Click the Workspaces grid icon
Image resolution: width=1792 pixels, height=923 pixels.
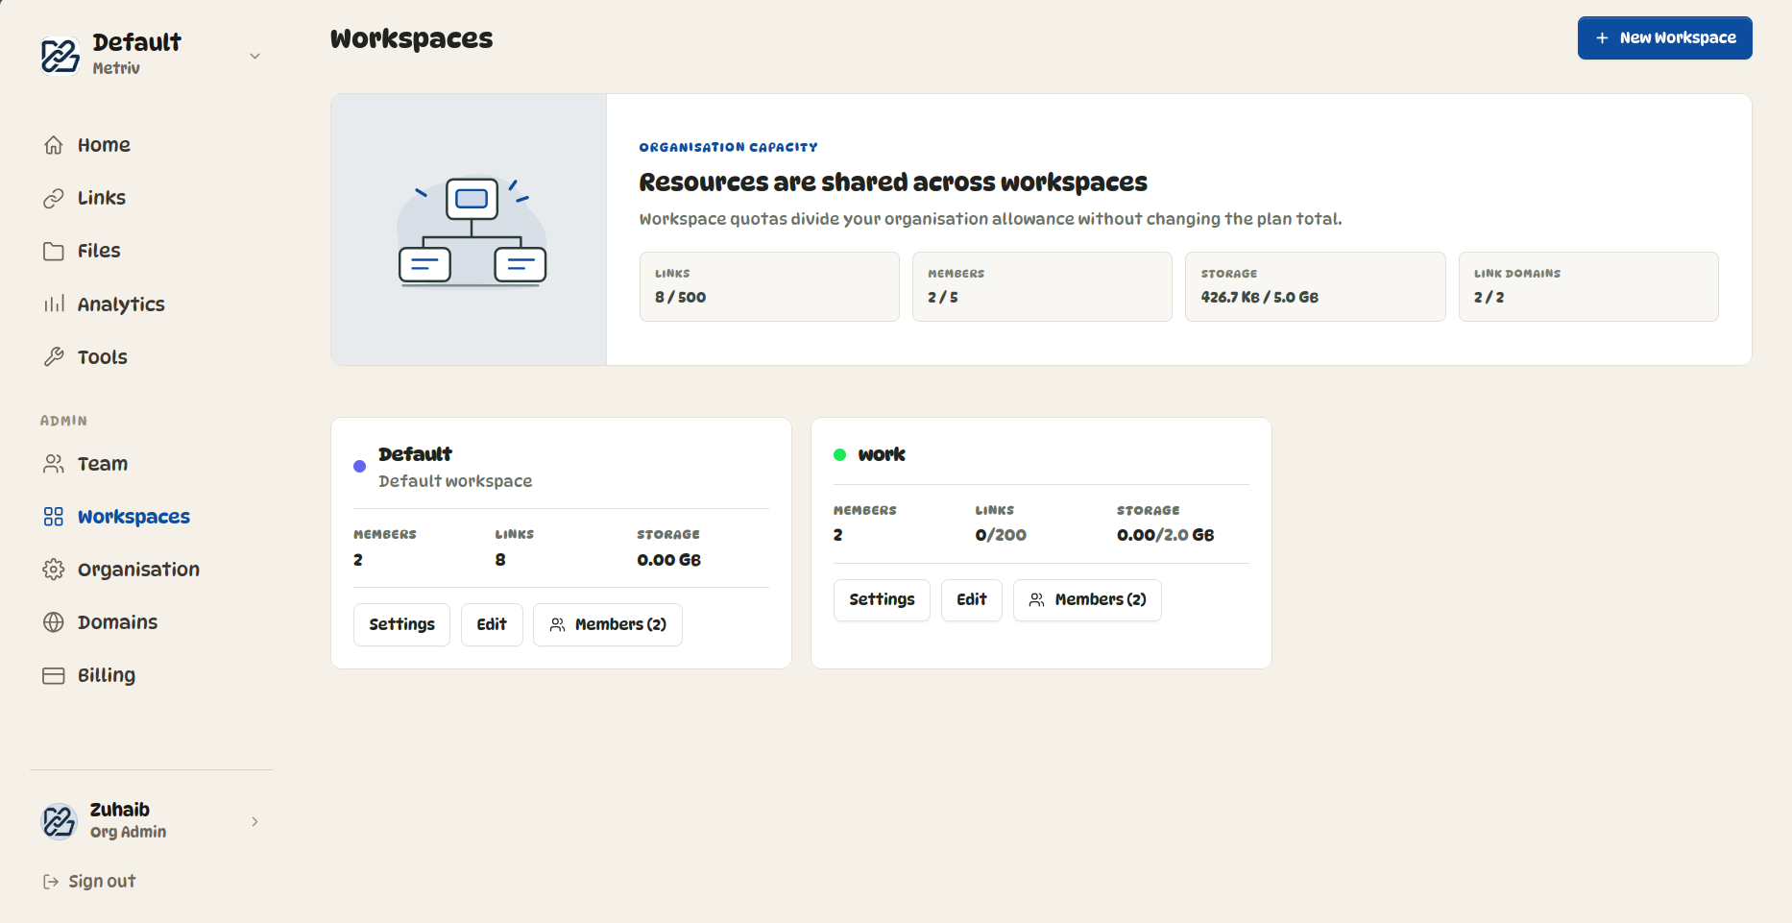[54, 517]
